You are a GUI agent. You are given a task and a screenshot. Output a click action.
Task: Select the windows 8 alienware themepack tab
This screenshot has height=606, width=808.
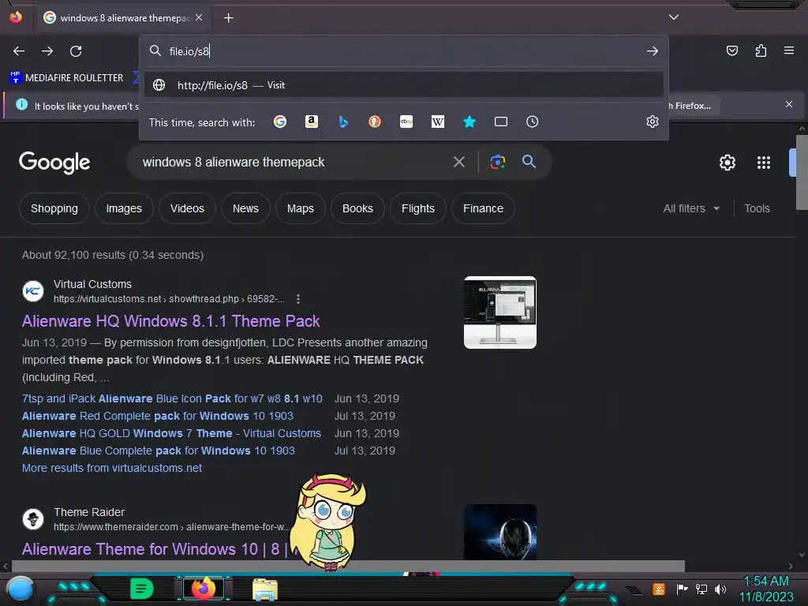[124, 18]
